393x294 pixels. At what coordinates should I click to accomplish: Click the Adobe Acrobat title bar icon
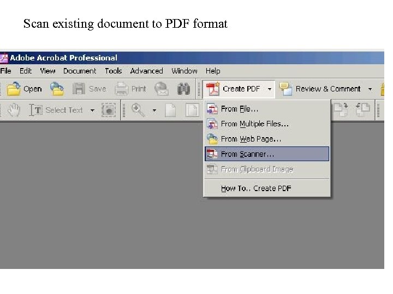[x=4, y=58]
